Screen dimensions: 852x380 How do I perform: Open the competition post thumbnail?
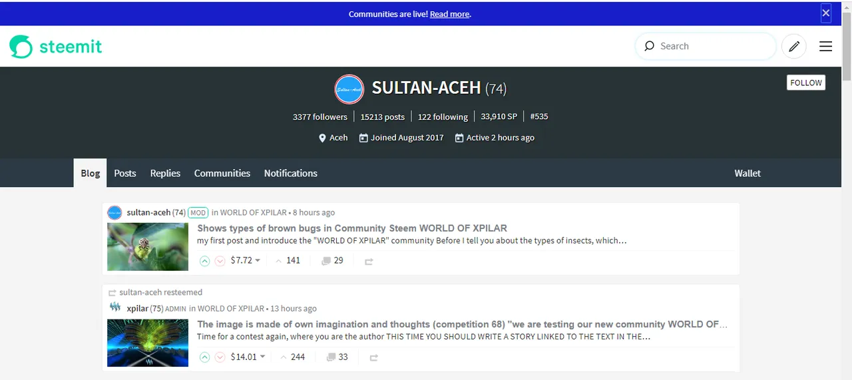coord(148,343)
